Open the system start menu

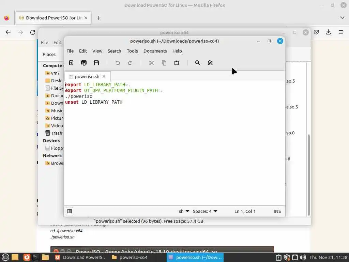5,257
